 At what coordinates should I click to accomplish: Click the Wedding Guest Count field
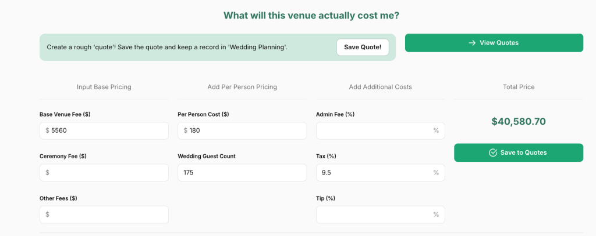click(x=242, y=173)
